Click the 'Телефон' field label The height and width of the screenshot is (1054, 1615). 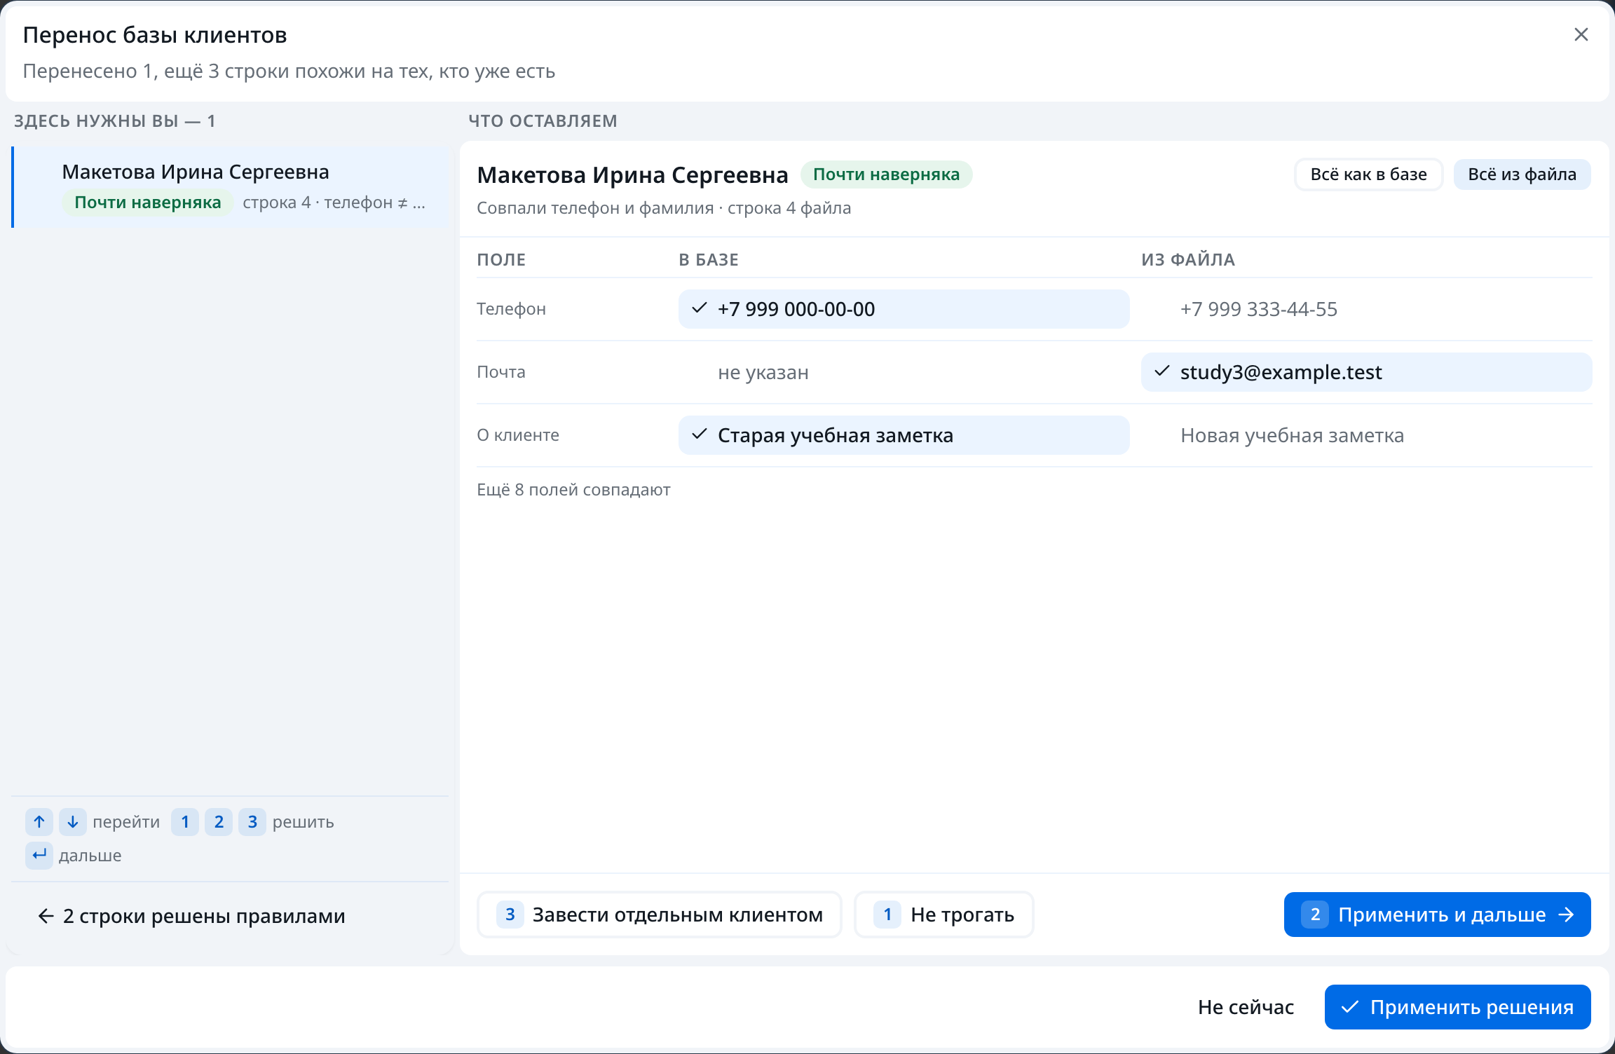point(511,309)
